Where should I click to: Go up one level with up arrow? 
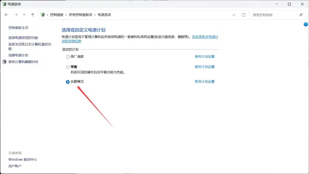click(x=32, y=15)
